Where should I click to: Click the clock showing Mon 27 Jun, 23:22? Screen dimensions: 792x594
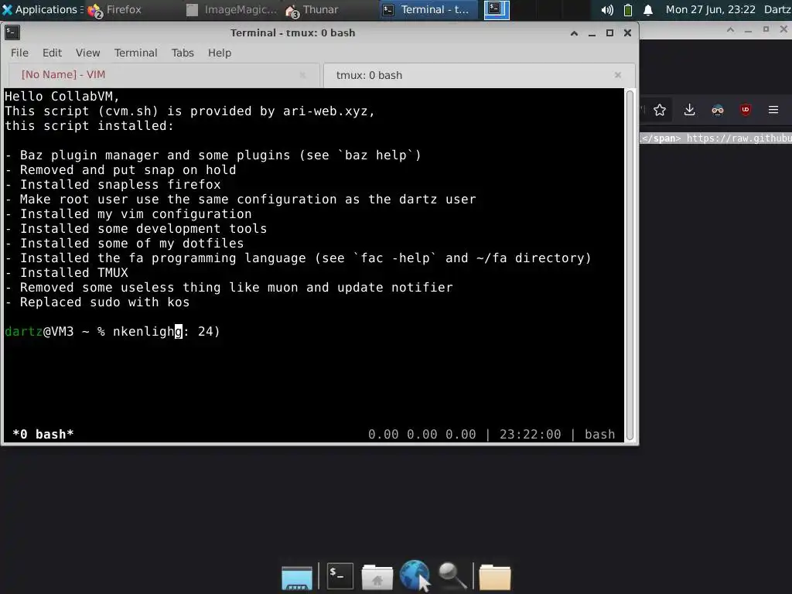[x=710, y=9]
